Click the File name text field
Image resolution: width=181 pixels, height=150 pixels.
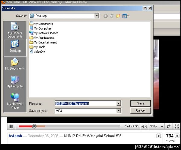(x=86, y=103)
